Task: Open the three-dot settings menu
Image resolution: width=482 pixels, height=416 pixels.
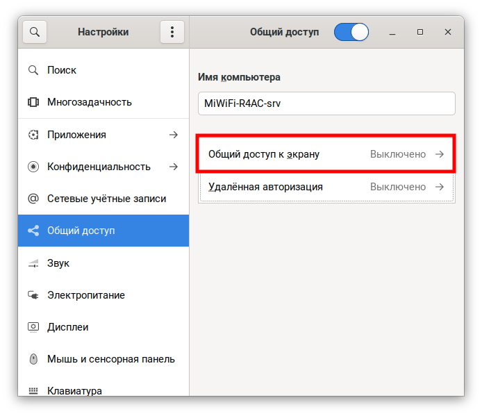Action: coord(172,32)
